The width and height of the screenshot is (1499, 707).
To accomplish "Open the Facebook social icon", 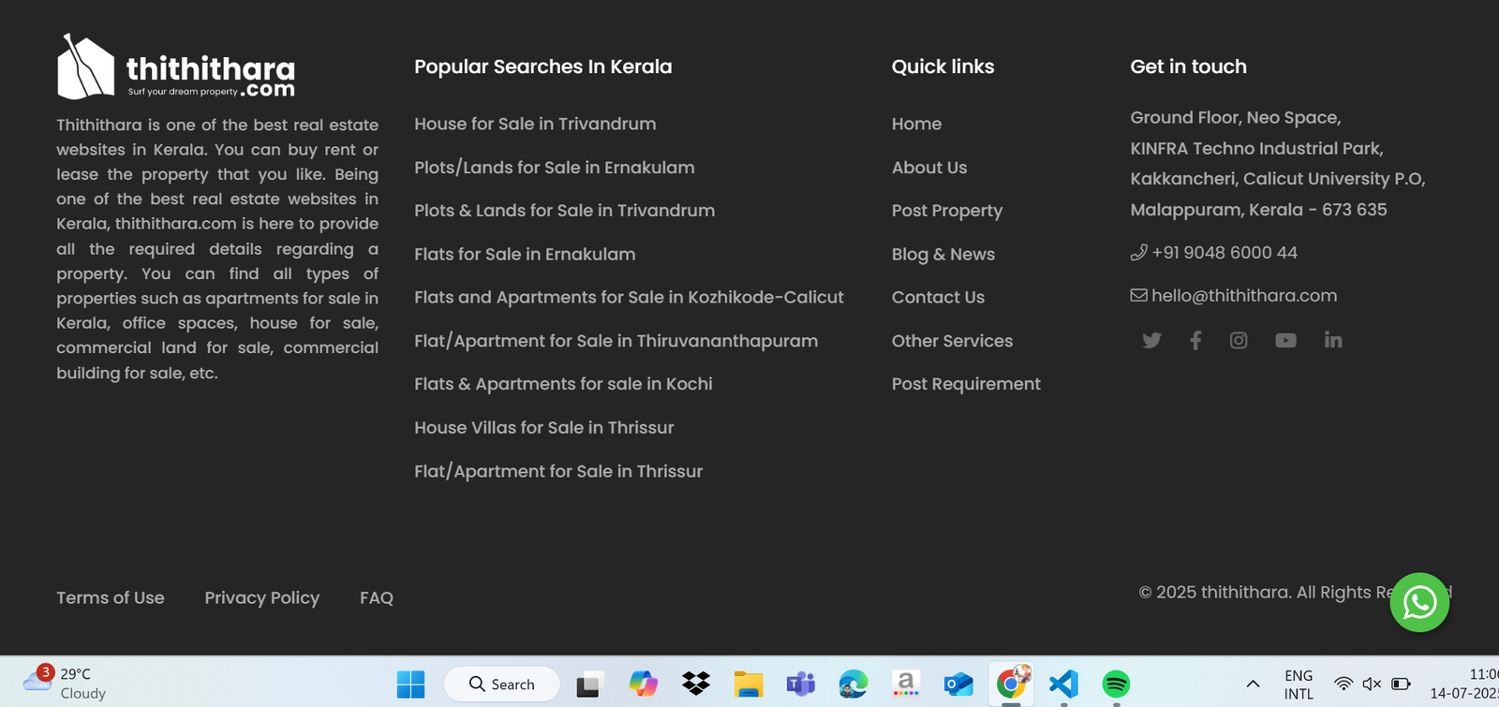I will coord(1195,341).
